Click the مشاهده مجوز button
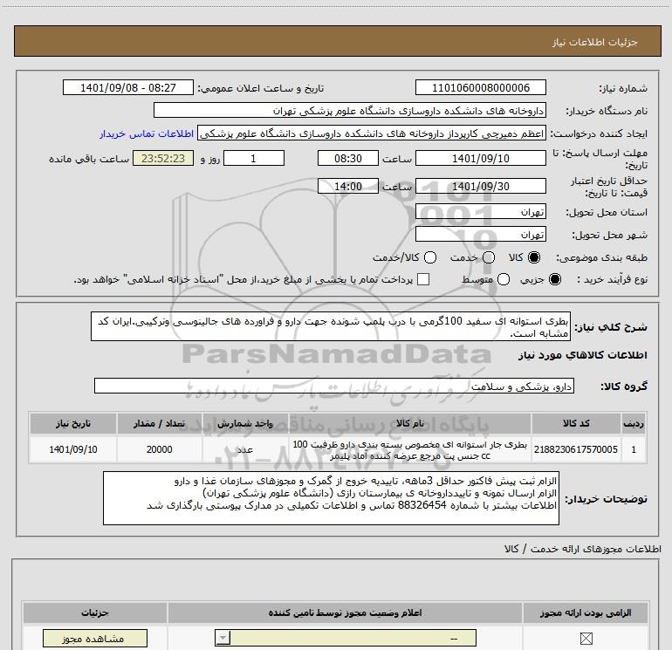This screenshot has height=650, width=672. tap(95, 639)
